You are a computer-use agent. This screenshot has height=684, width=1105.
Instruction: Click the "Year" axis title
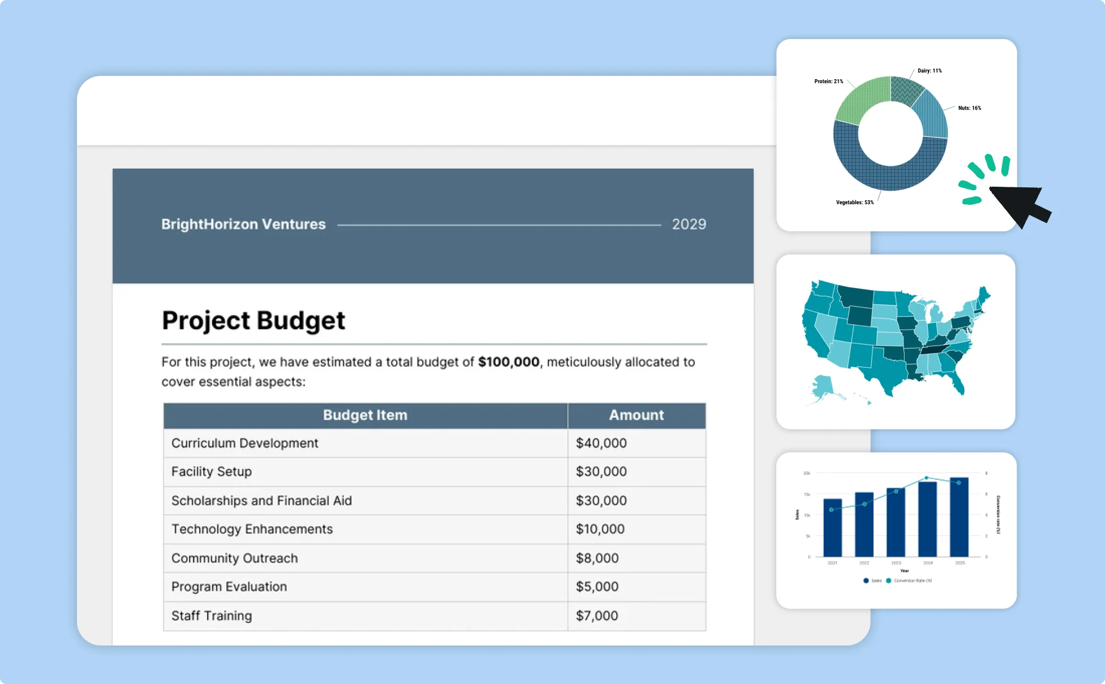coord(904,571)
